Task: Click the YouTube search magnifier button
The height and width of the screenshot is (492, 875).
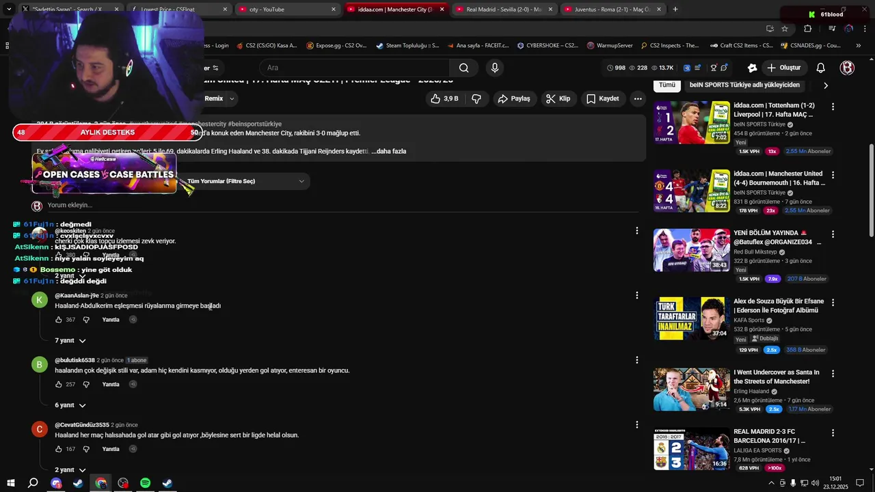Action: pos(464,68)
